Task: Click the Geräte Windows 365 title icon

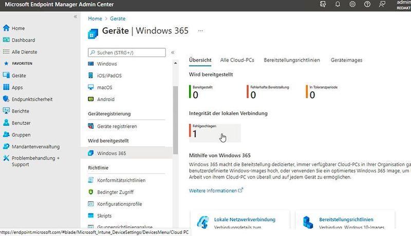Action: pos(93,34)
